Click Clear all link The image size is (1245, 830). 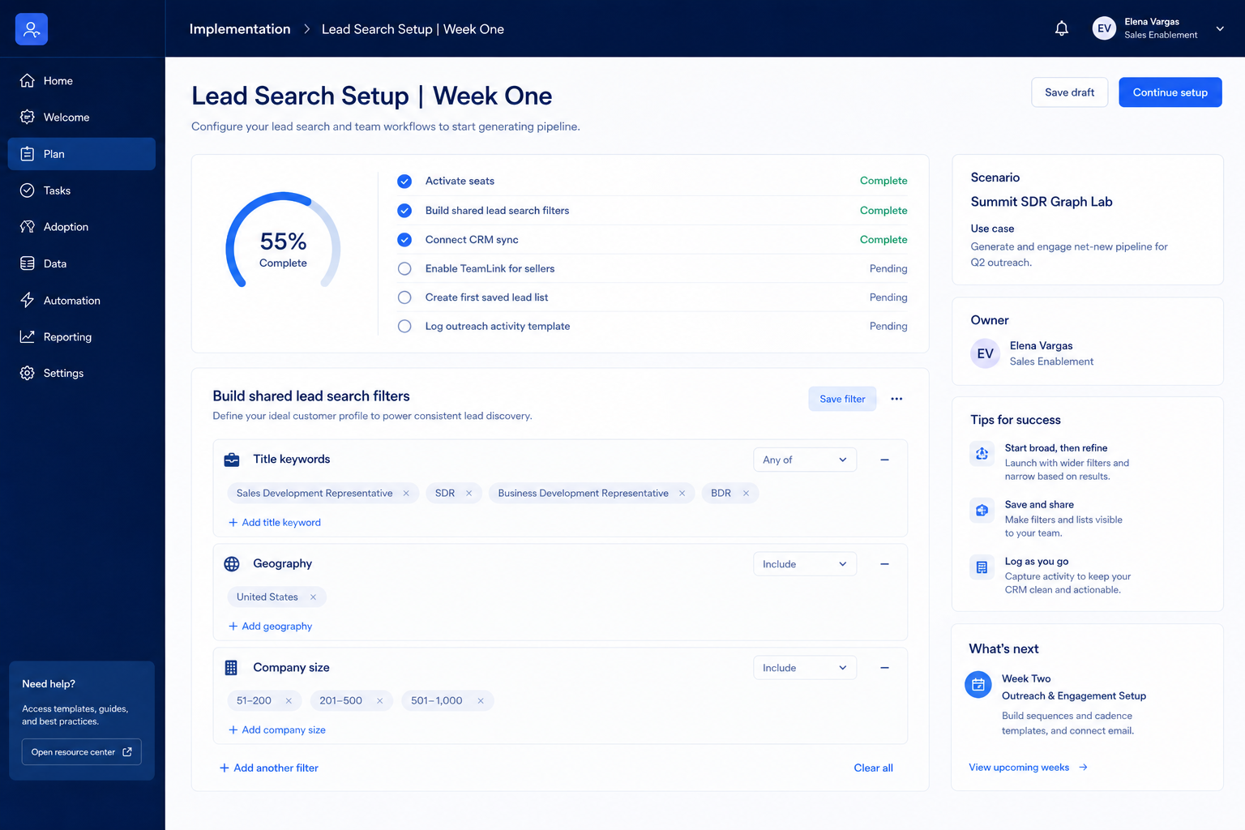click(873, 768)
